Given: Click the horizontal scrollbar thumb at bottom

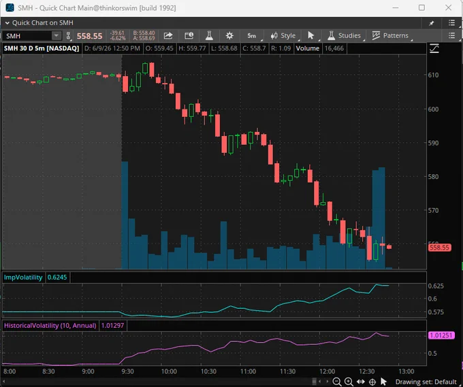Looking at the screenshot, I should pos(315,382).
